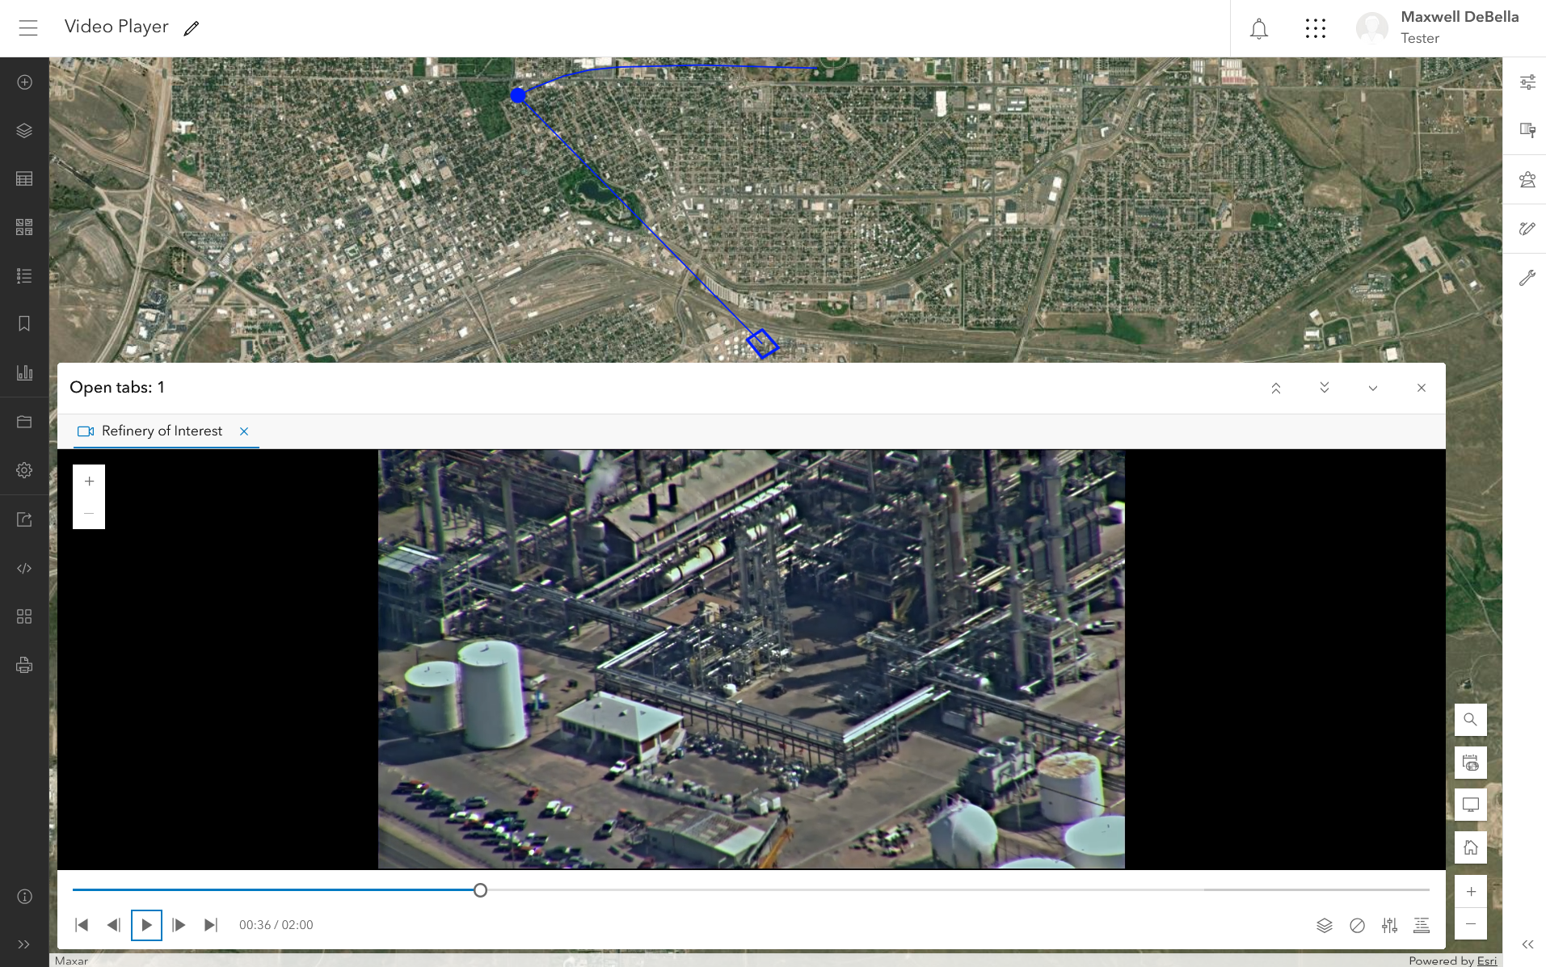1546x967 pixels.
Task: Collapse the right map toolbar
Action: [1527, 944]
